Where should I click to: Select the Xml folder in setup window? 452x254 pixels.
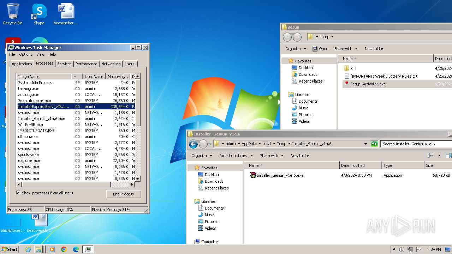coord(350,68)
